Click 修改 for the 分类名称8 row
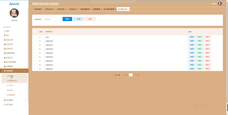 tap(200, 41)
